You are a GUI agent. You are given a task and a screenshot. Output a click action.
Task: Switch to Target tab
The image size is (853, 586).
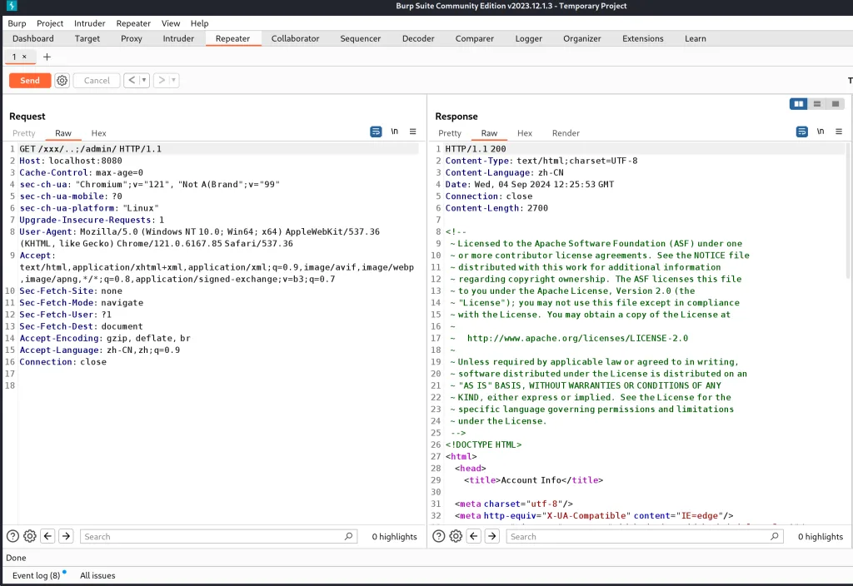coord(87,38)
